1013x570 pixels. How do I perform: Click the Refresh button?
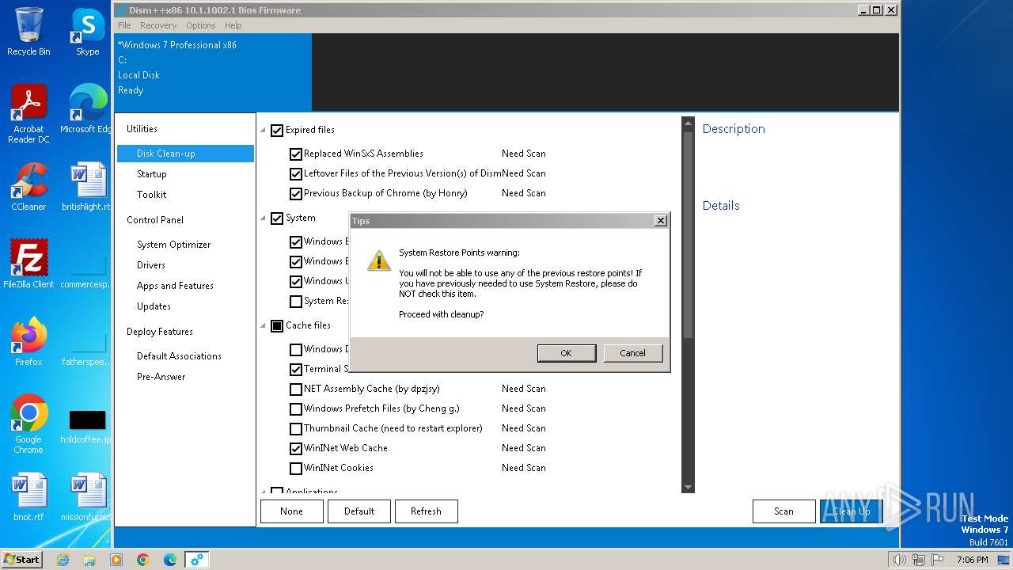426,511
